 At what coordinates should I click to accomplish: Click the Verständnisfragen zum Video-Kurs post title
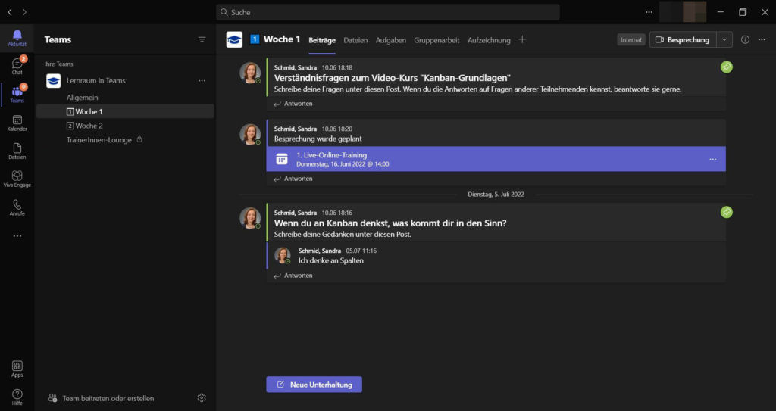point(392,78)
